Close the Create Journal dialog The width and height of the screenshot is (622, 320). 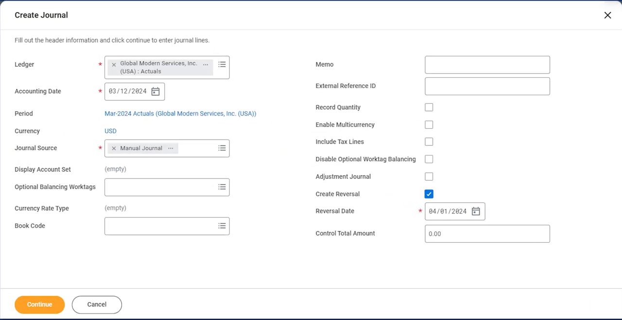(x=607, y=15)
